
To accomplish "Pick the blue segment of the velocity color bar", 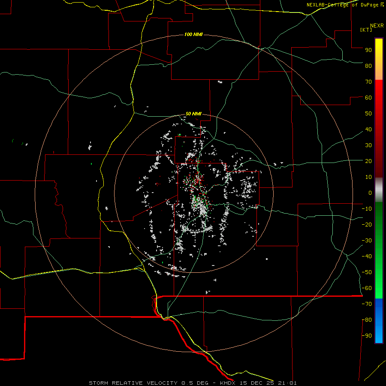I will point(379,321).
